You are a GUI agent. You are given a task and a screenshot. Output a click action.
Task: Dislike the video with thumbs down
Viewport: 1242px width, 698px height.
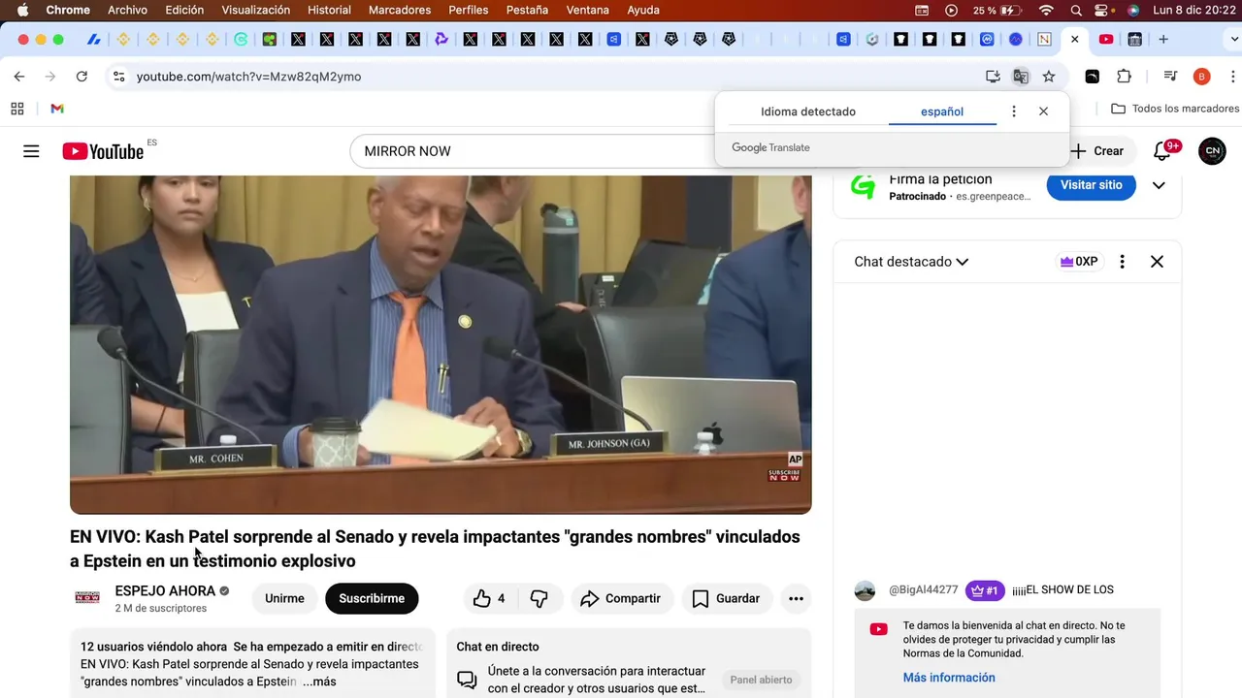pyautogui.click(x=539, y=599)
